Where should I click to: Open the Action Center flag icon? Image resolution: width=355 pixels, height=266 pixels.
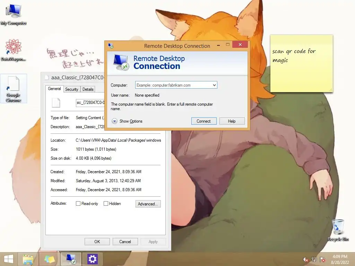[x=322, y=259]
